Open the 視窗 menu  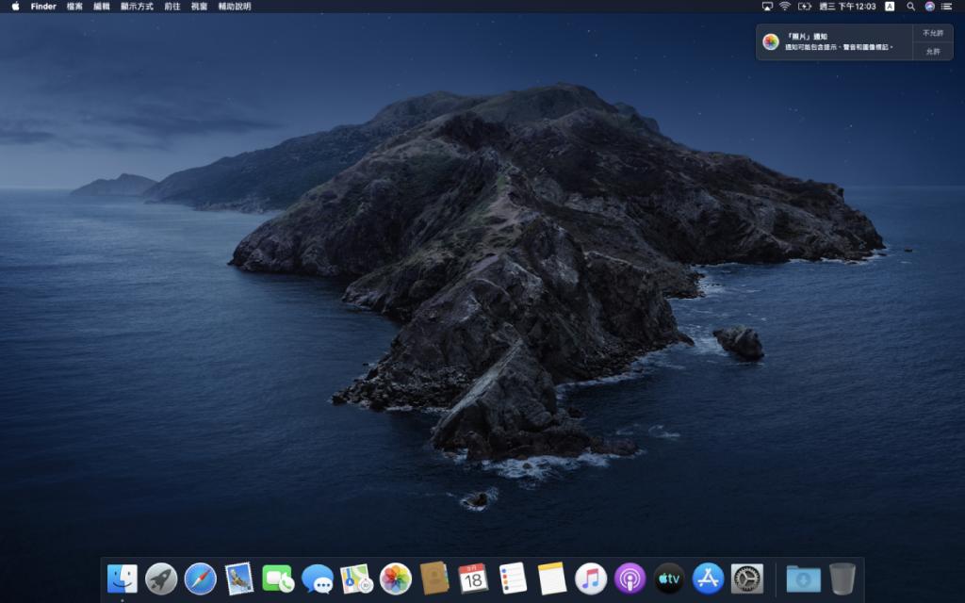[x=199, y=7]
